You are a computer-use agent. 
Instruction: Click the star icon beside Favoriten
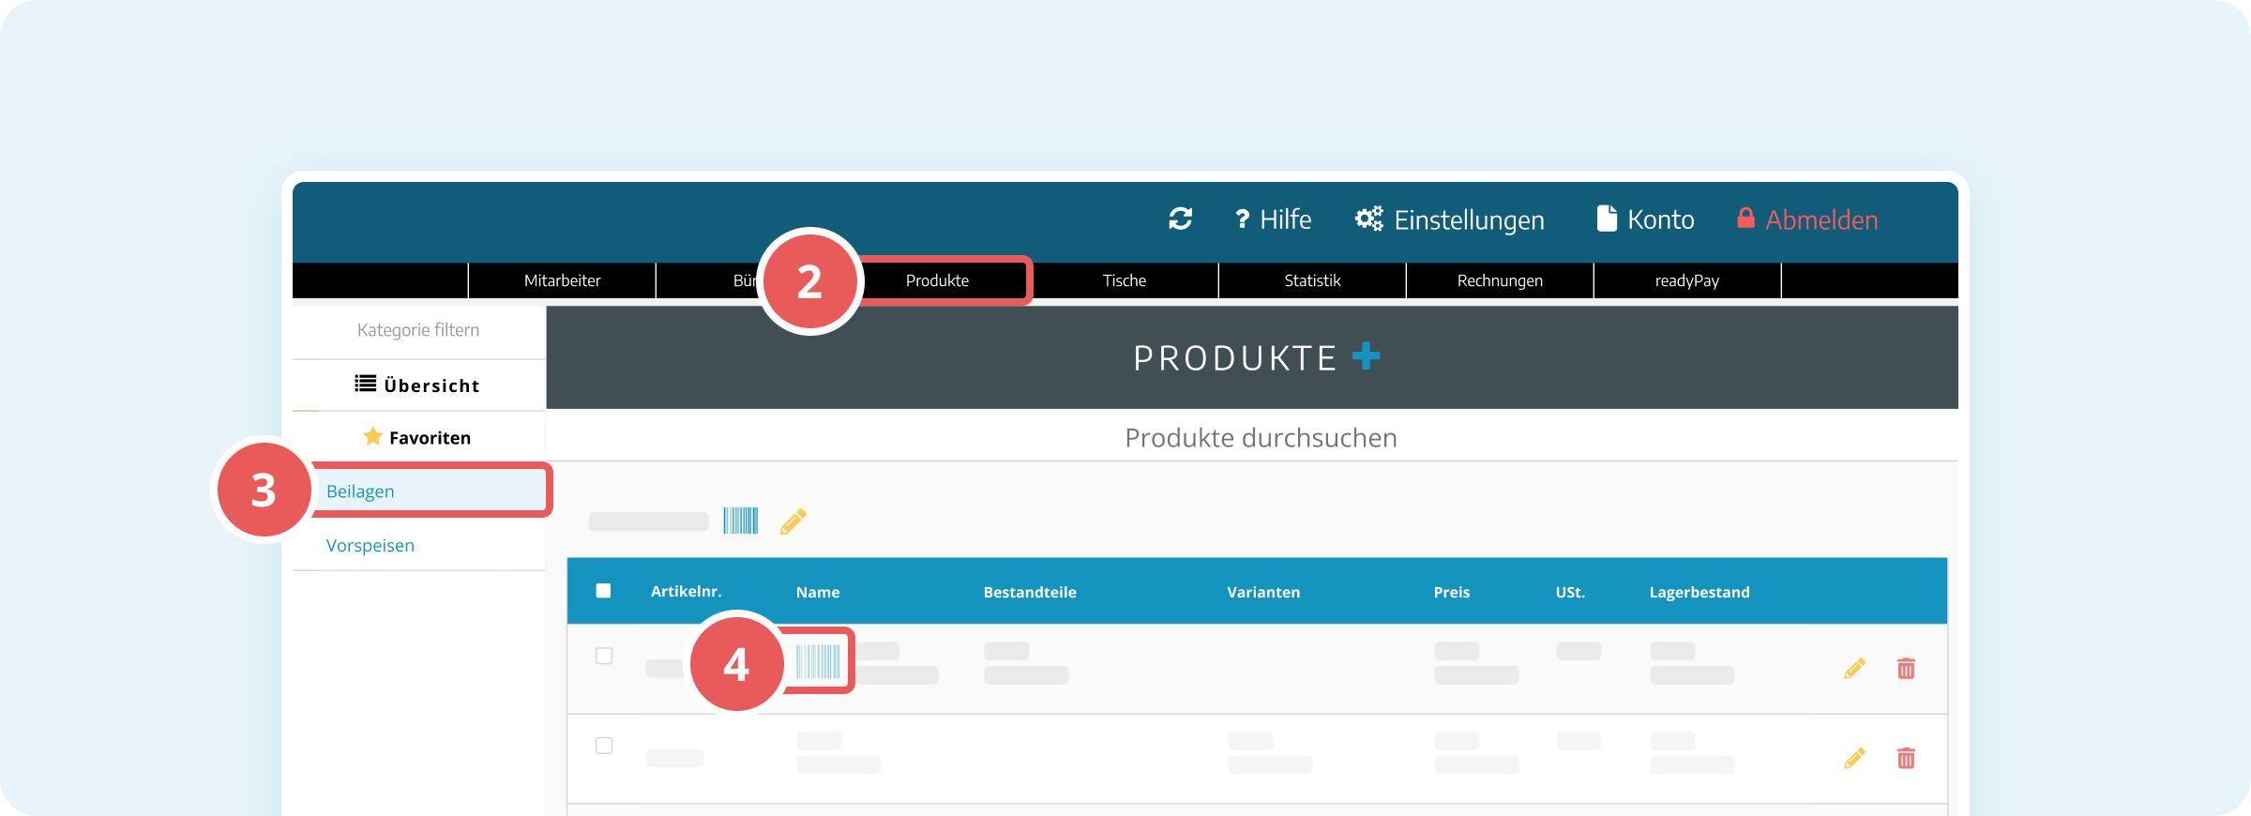coord(372,436)
